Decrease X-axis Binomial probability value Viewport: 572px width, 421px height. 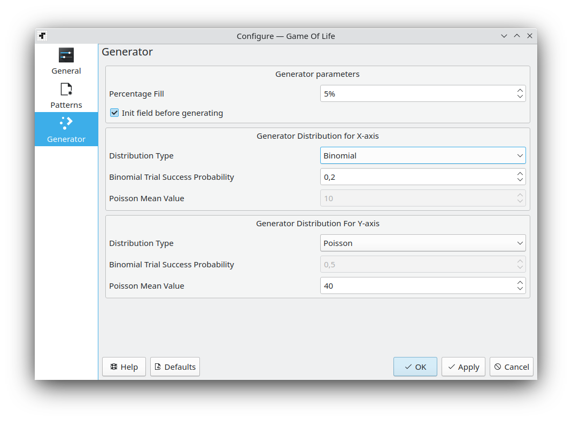[x=520, y=180]
